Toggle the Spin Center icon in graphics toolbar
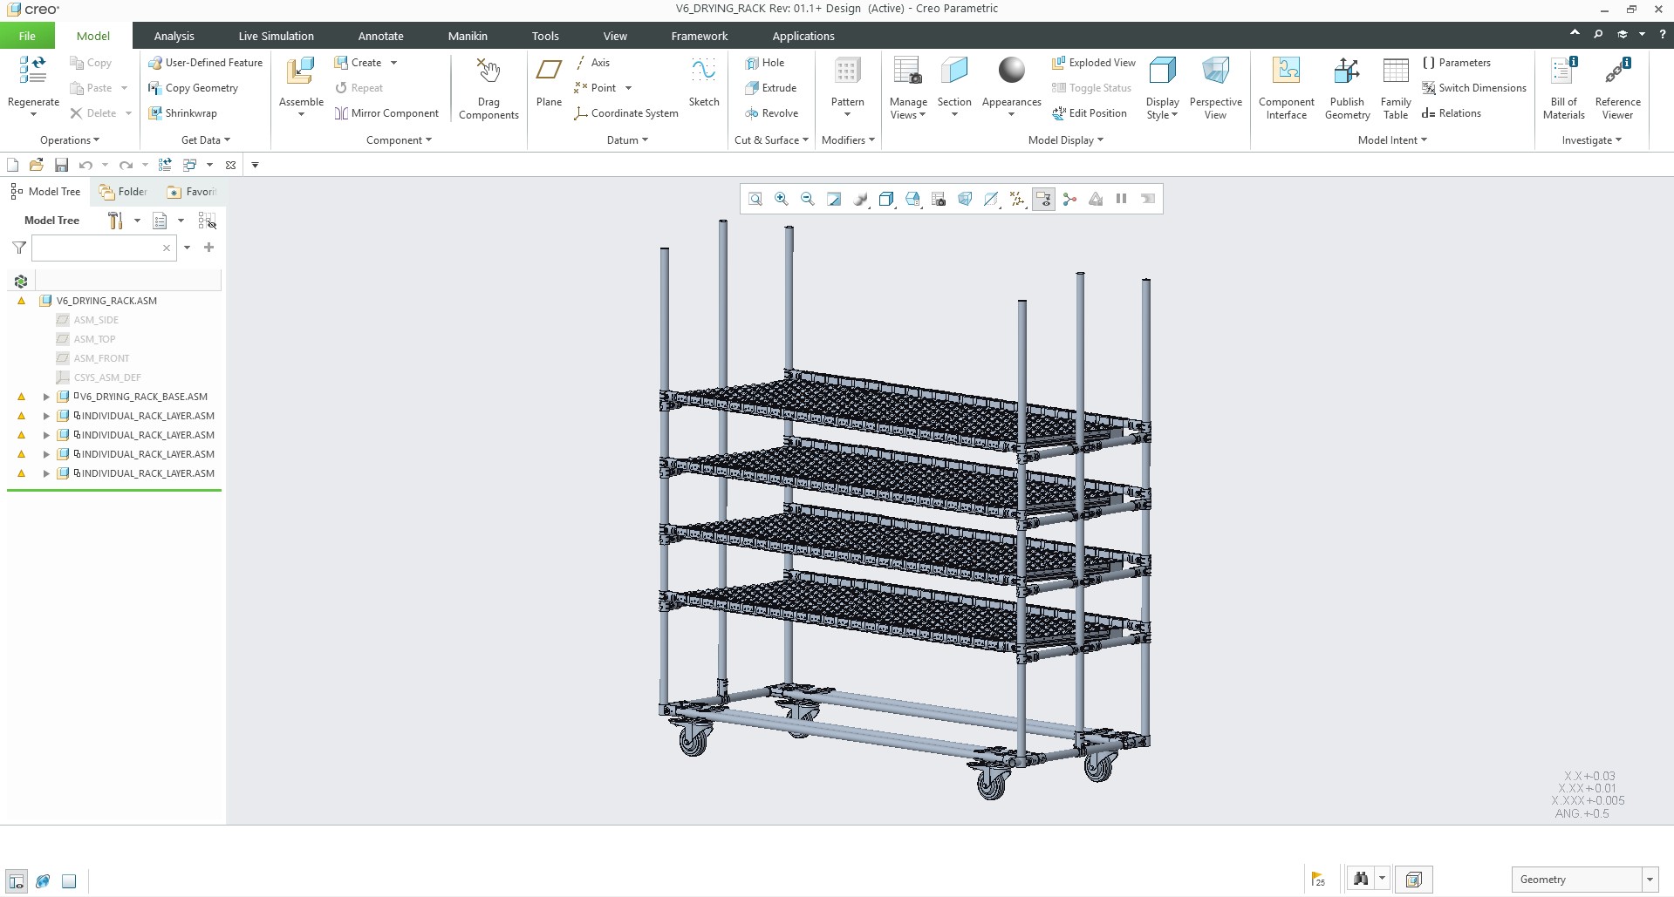 pyautogui.click(x=1069, y=199)
